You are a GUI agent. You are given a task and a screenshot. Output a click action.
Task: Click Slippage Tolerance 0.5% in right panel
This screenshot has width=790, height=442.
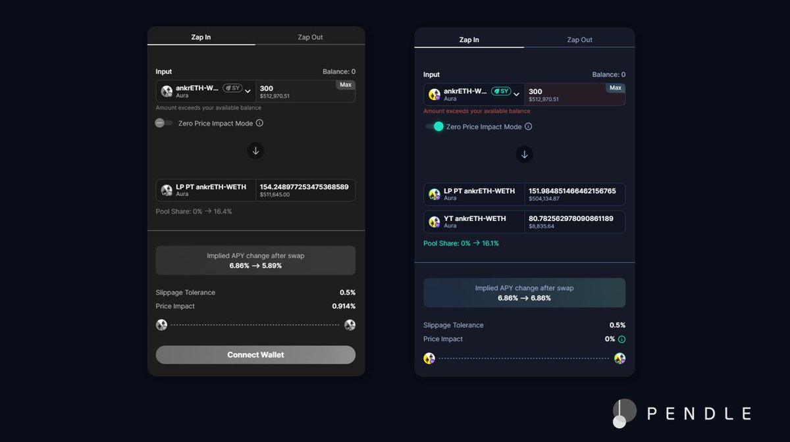pyautogui.click(x=524, y=325)
